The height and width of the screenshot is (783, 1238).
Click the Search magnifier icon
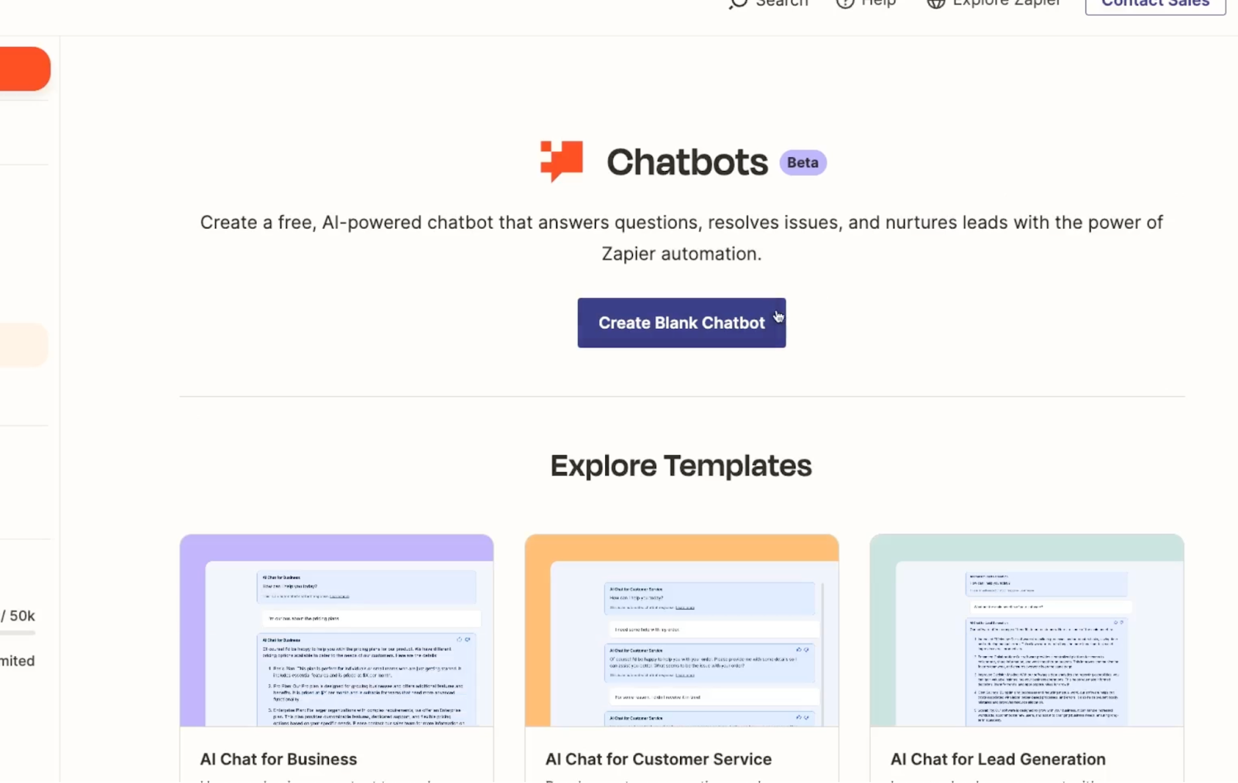click(x=738, y=4)
